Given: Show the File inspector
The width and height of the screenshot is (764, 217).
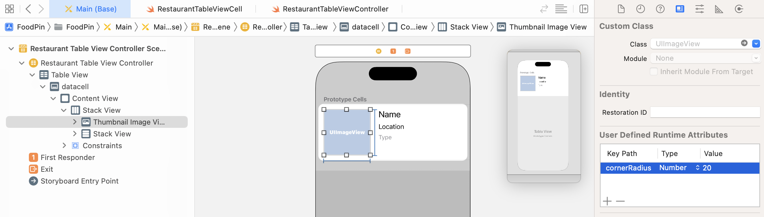Looking at the screenshot, I should [621, 9].
